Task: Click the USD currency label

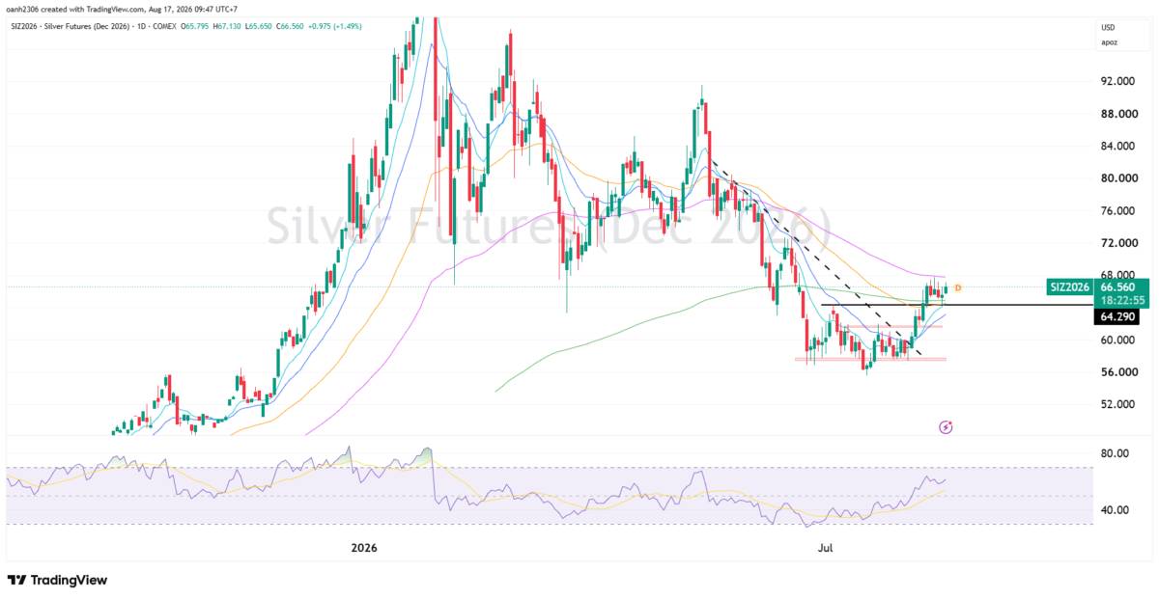Action: point(1109,28)
